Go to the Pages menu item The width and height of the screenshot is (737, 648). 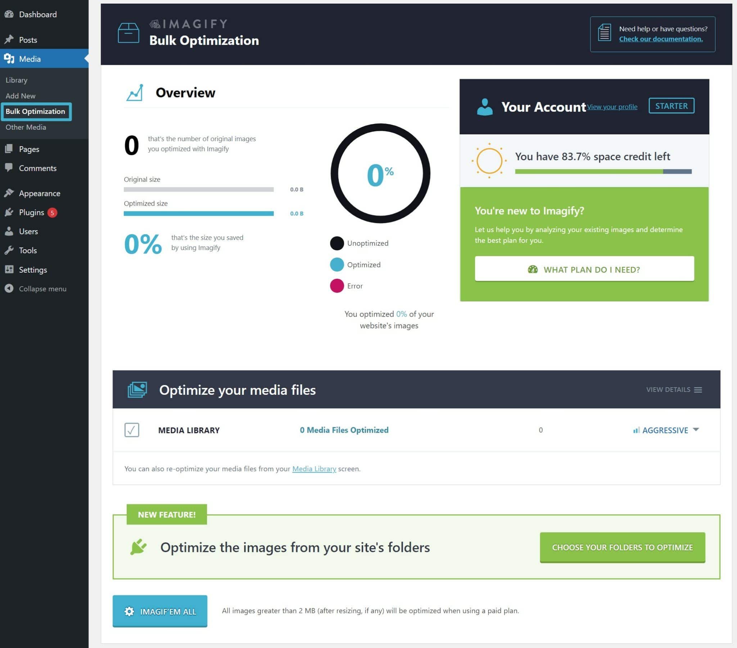(29, 149)
